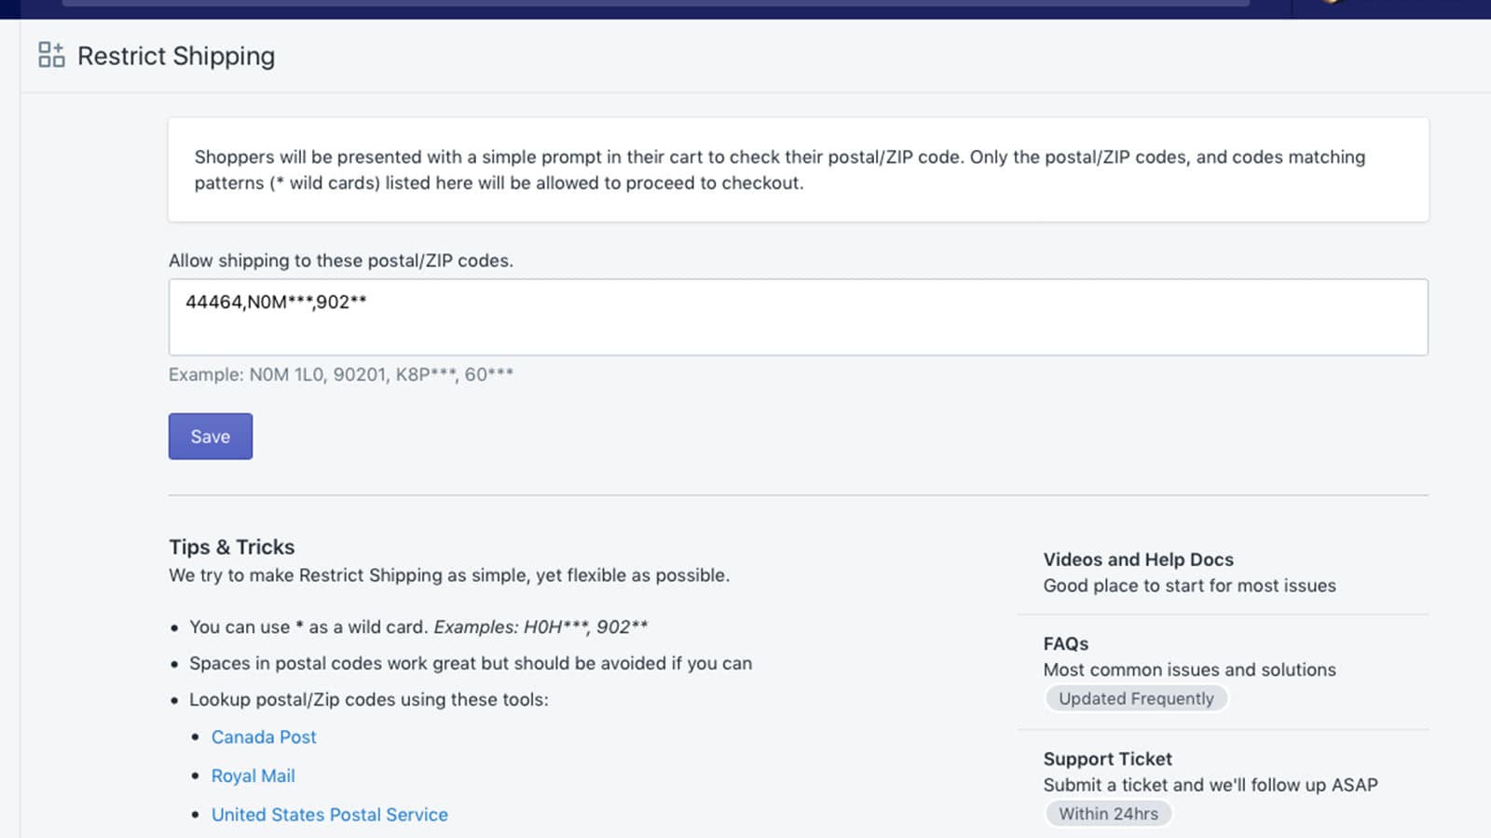
Task: Click the Allow shipping label above the field
Action: click(340, 261)
